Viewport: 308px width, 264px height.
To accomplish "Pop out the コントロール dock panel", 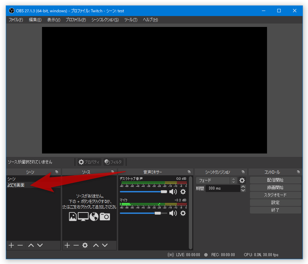I will [x=298, y=172].
